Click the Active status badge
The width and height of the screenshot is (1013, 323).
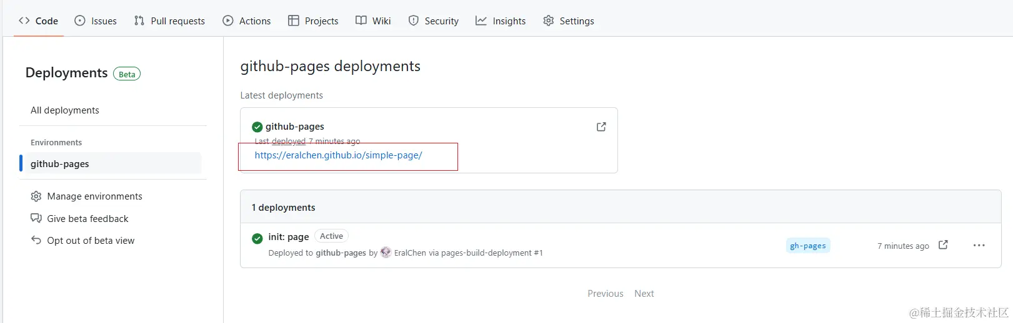331,236
